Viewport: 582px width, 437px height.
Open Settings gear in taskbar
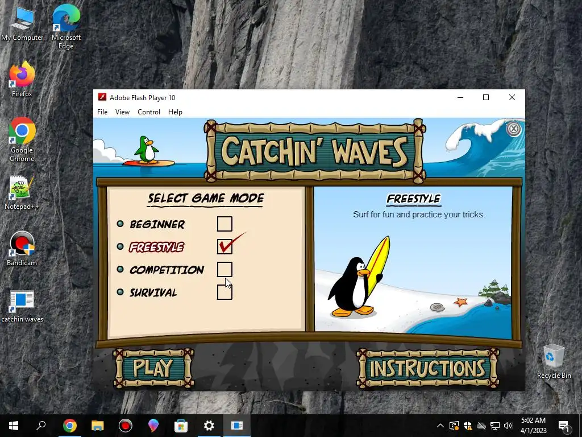pos(209,426)
